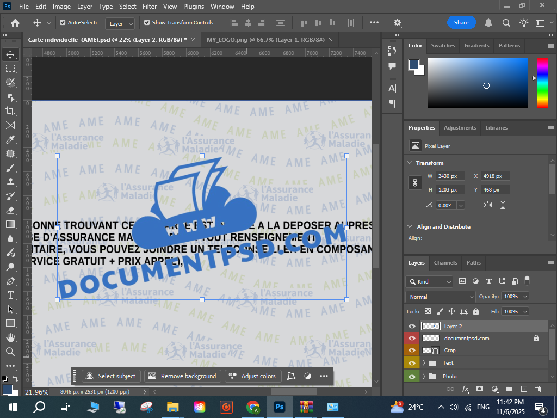This screenshot has width=557, height=418.
Task: Open the blend mode Normal dropdown
Action: point(441,297)
